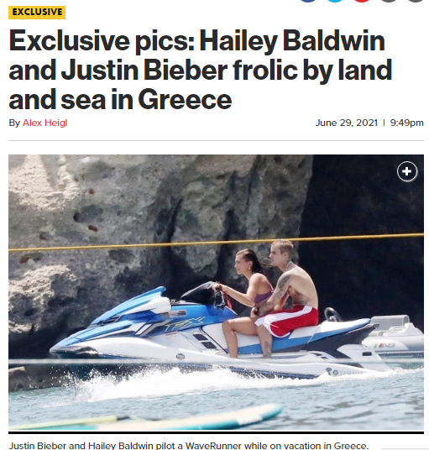This screenshot has height=450, width=429.
Task: Open the yellow EXCLUSIVE tag
Action: 37,13
